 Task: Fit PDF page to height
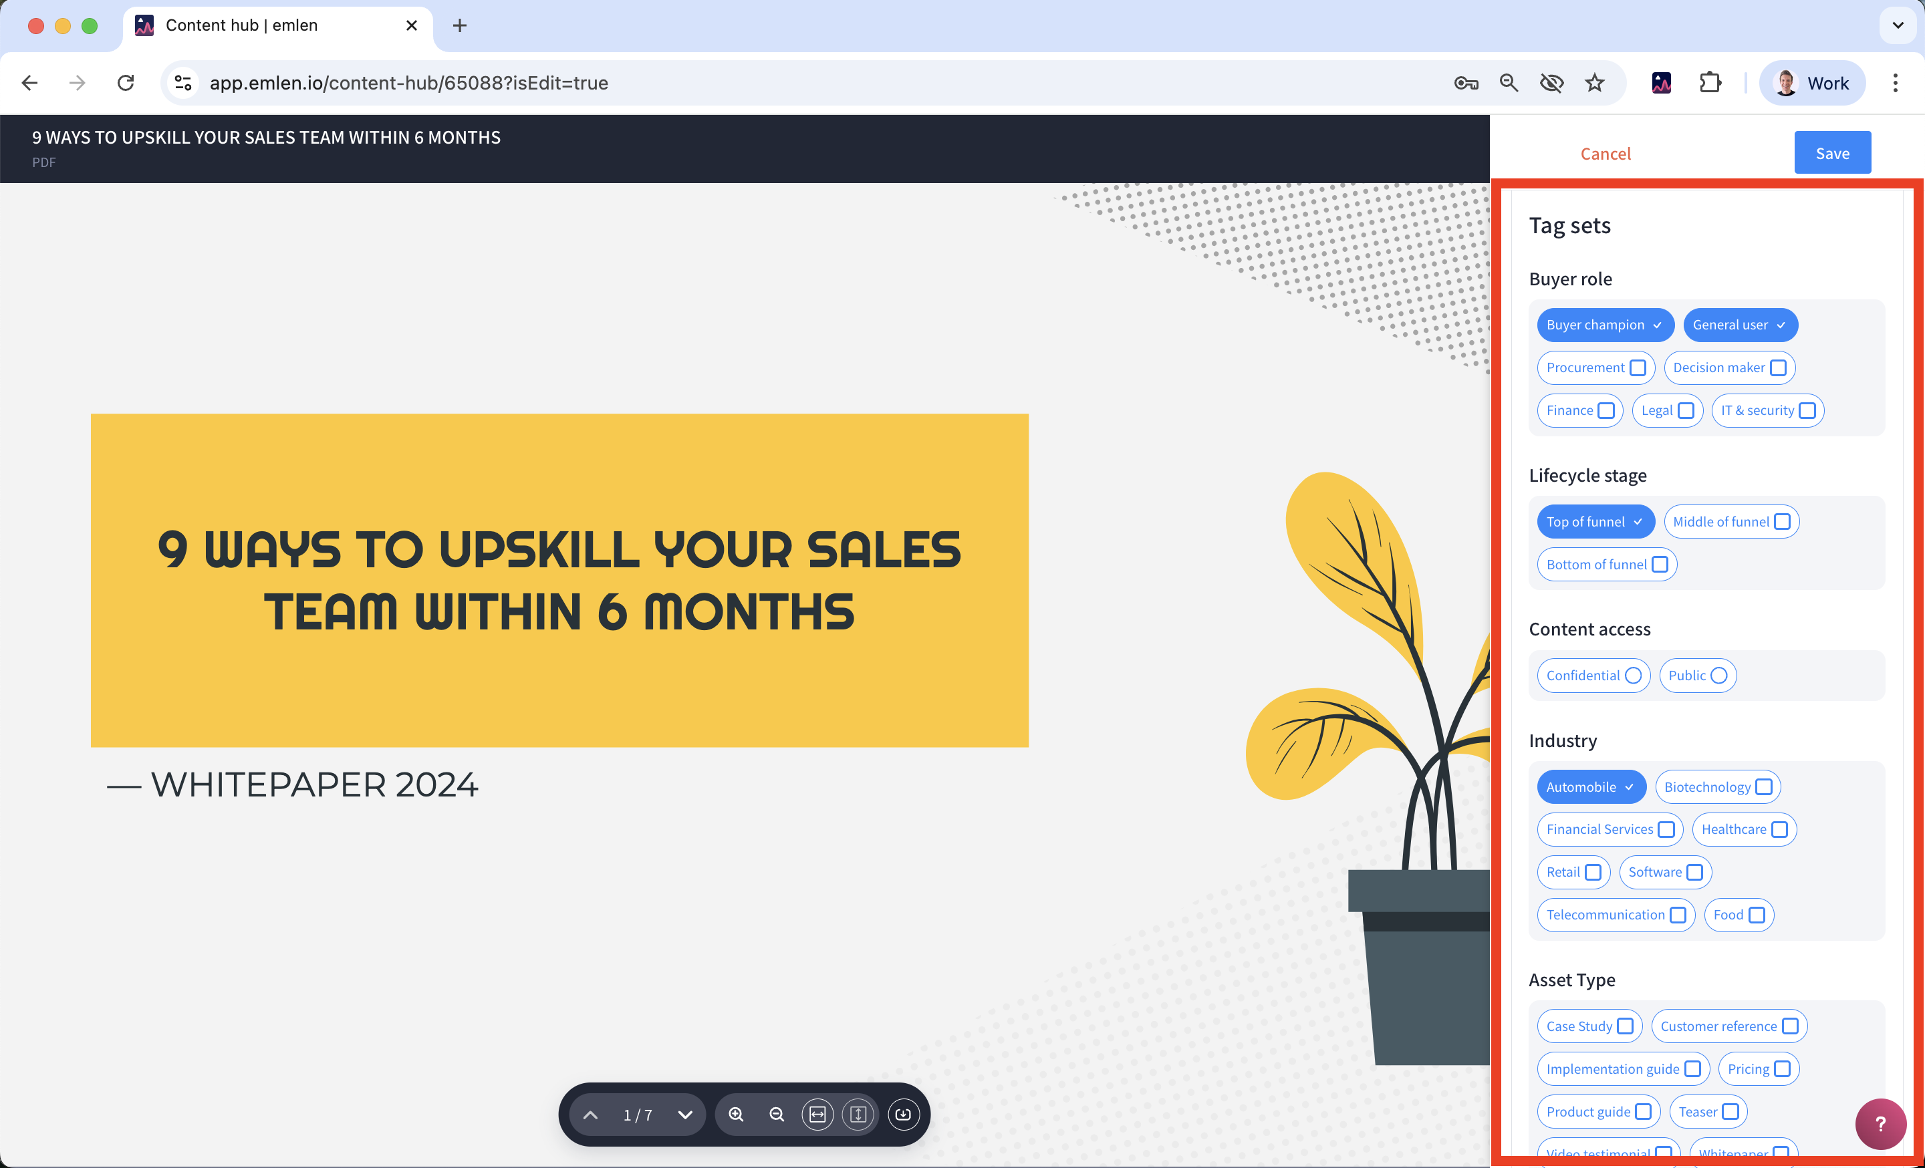pyautogui.click(x=858, y=1114)
